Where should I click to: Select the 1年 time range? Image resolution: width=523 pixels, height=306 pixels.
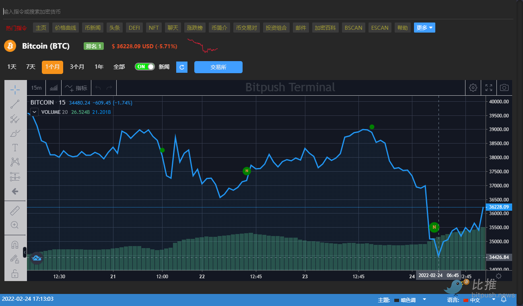point(99,67)
